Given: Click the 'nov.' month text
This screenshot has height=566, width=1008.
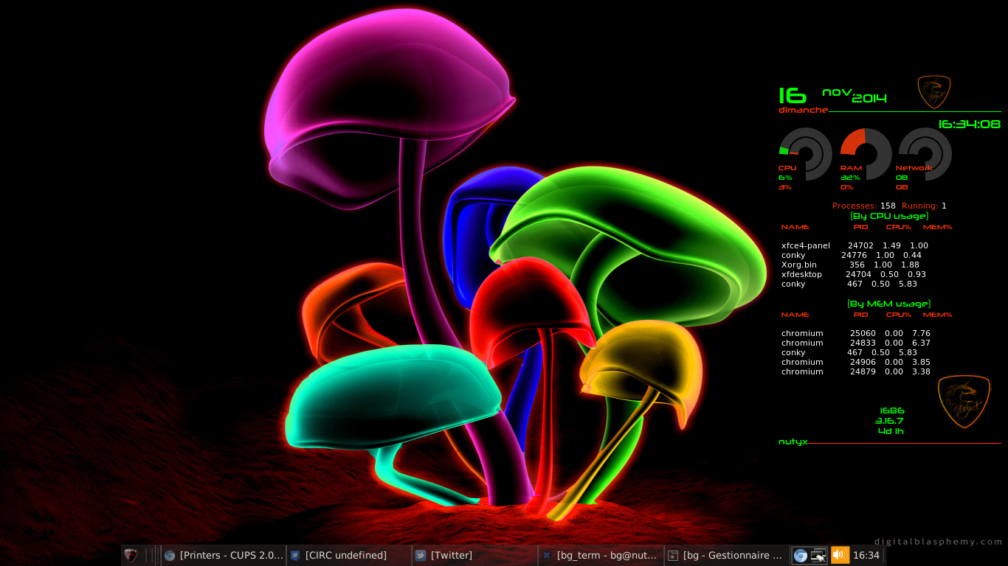Looking at the screenshot, I should pyautogui.click(x=837, y=93).
